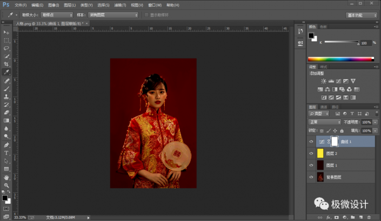Image resolution: width=381 pixels, height=221 pixels.
Task: Click the foreground color swatch in toolbox
Action: pyautogui.click(x=5, y=198)
